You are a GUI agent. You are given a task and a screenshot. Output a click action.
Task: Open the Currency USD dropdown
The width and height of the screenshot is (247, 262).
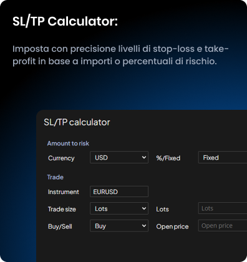119,157
